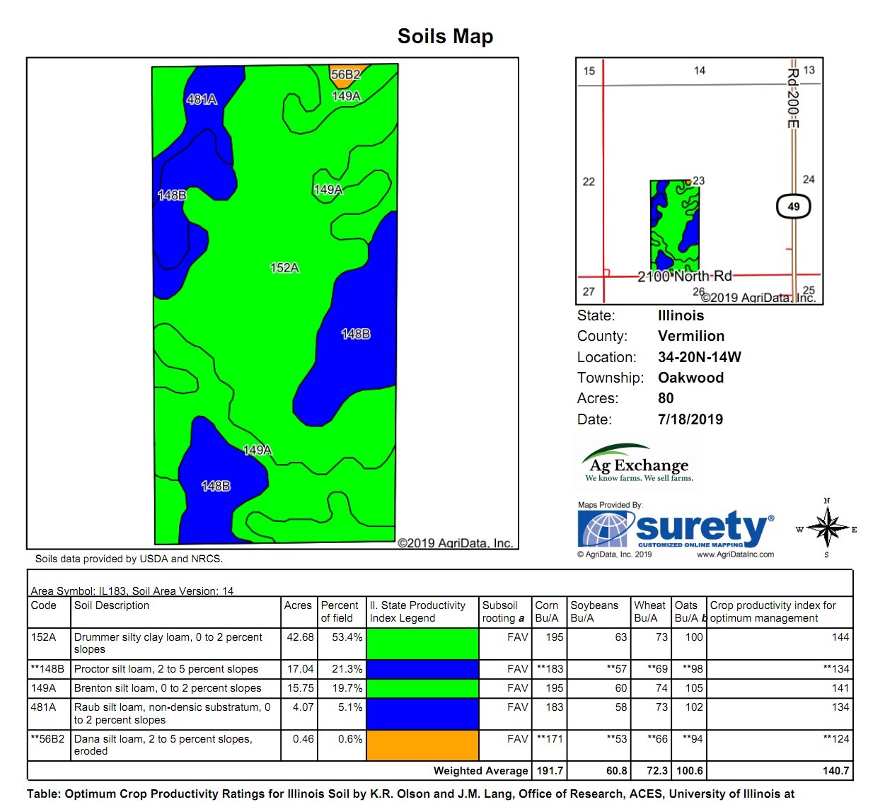Screen dimensions: 885x802
Task: Select the orange swatch in the 56B2 row
Action: click(x=422, y=745)
